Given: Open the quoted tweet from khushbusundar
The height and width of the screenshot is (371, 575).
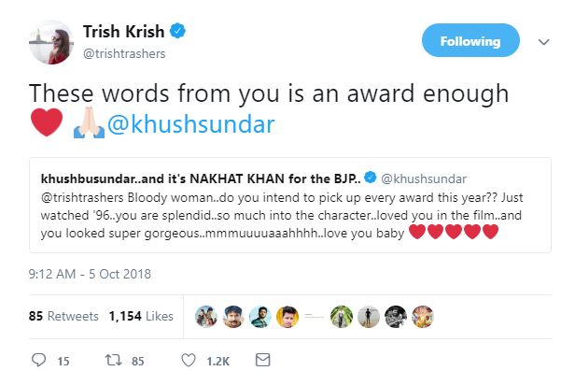Looking at the screenshot, I should (290, 206).
